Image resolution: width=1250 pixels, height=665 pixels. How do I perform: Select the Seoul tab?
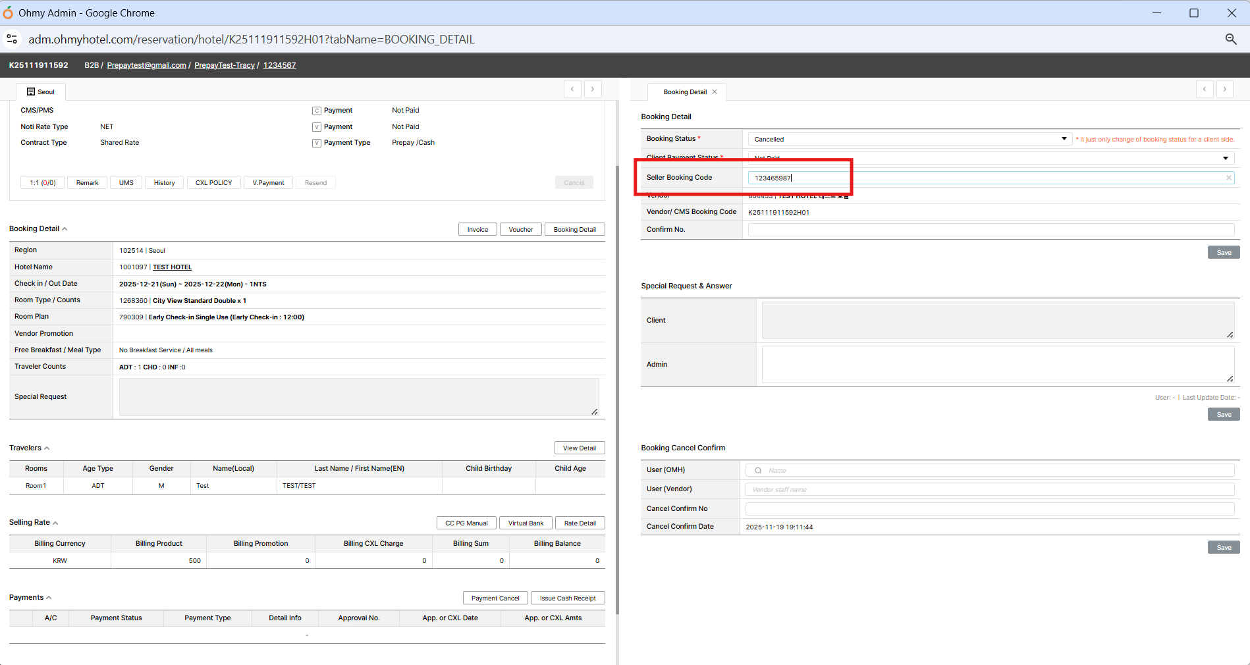[41, 92]
